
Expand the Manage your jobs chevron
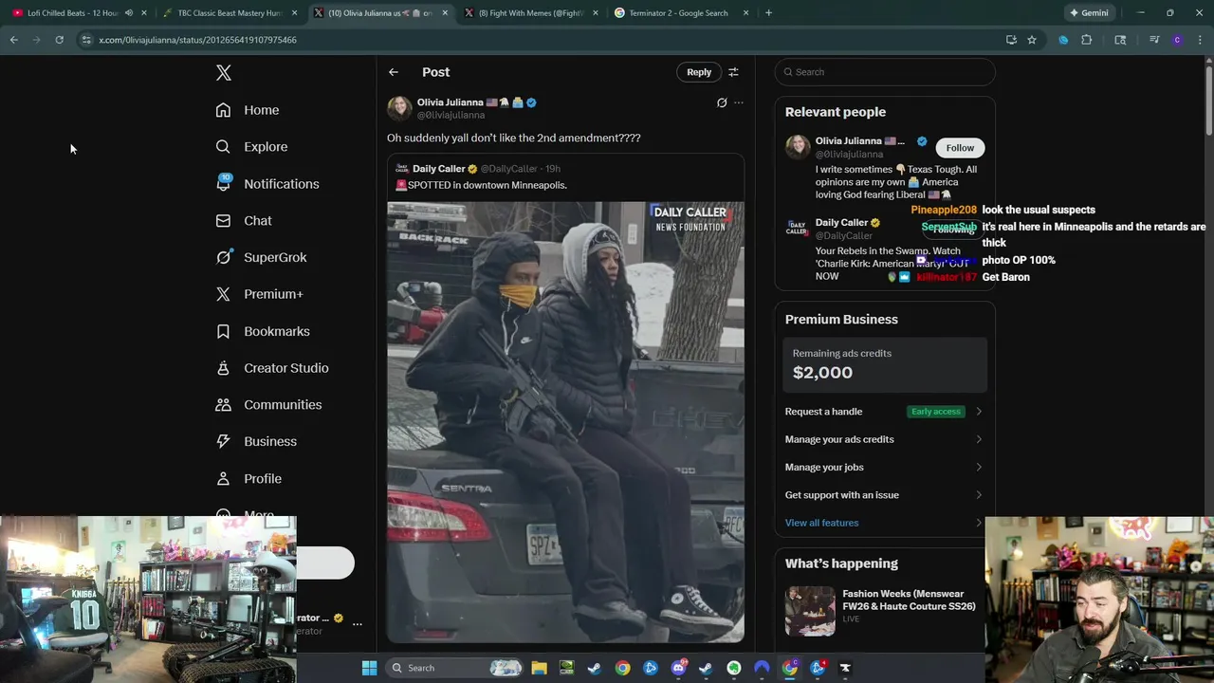tap(979, 468)
